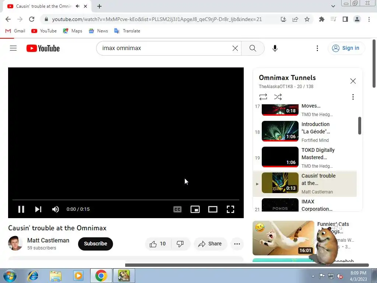Clear the YouTube search text

coord(235,48)
